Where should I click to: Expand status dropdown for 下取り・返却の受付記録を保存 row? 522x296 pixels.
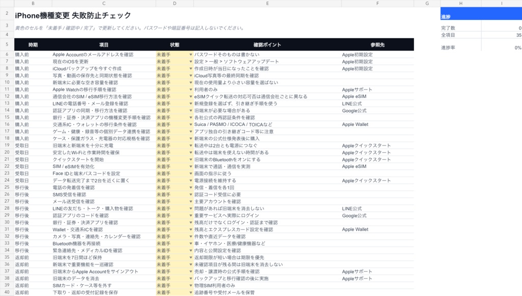coord(191,292)
